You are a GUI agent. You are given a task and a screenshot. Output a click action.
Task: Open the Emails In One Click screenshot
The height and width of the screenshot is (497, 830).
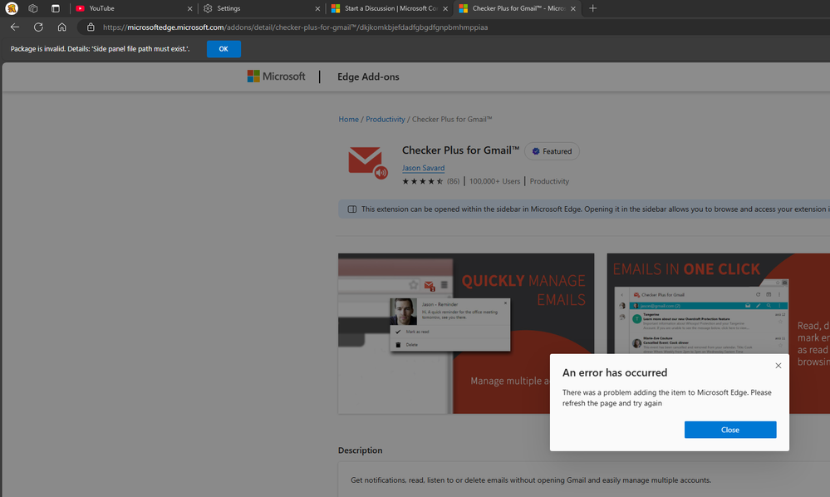click(719, 333)
